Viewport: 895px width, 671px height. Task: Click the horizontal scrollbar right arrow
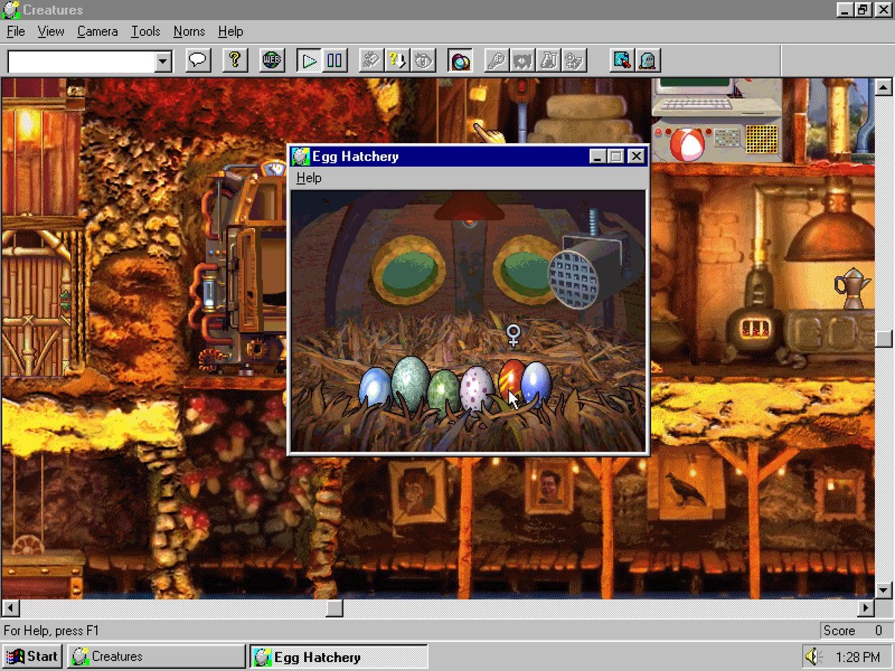[865, 608]
